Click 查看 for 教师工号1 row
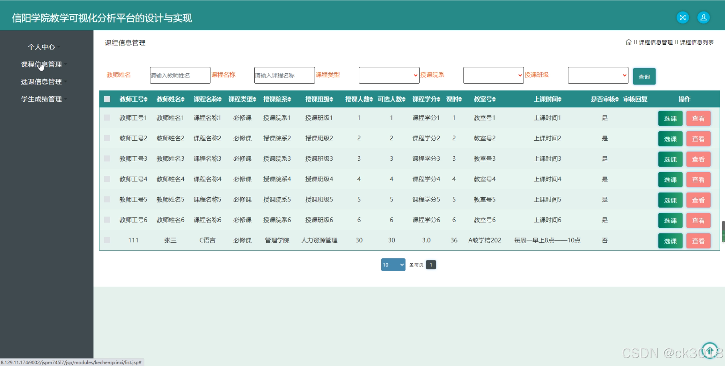 pos(698,118)
